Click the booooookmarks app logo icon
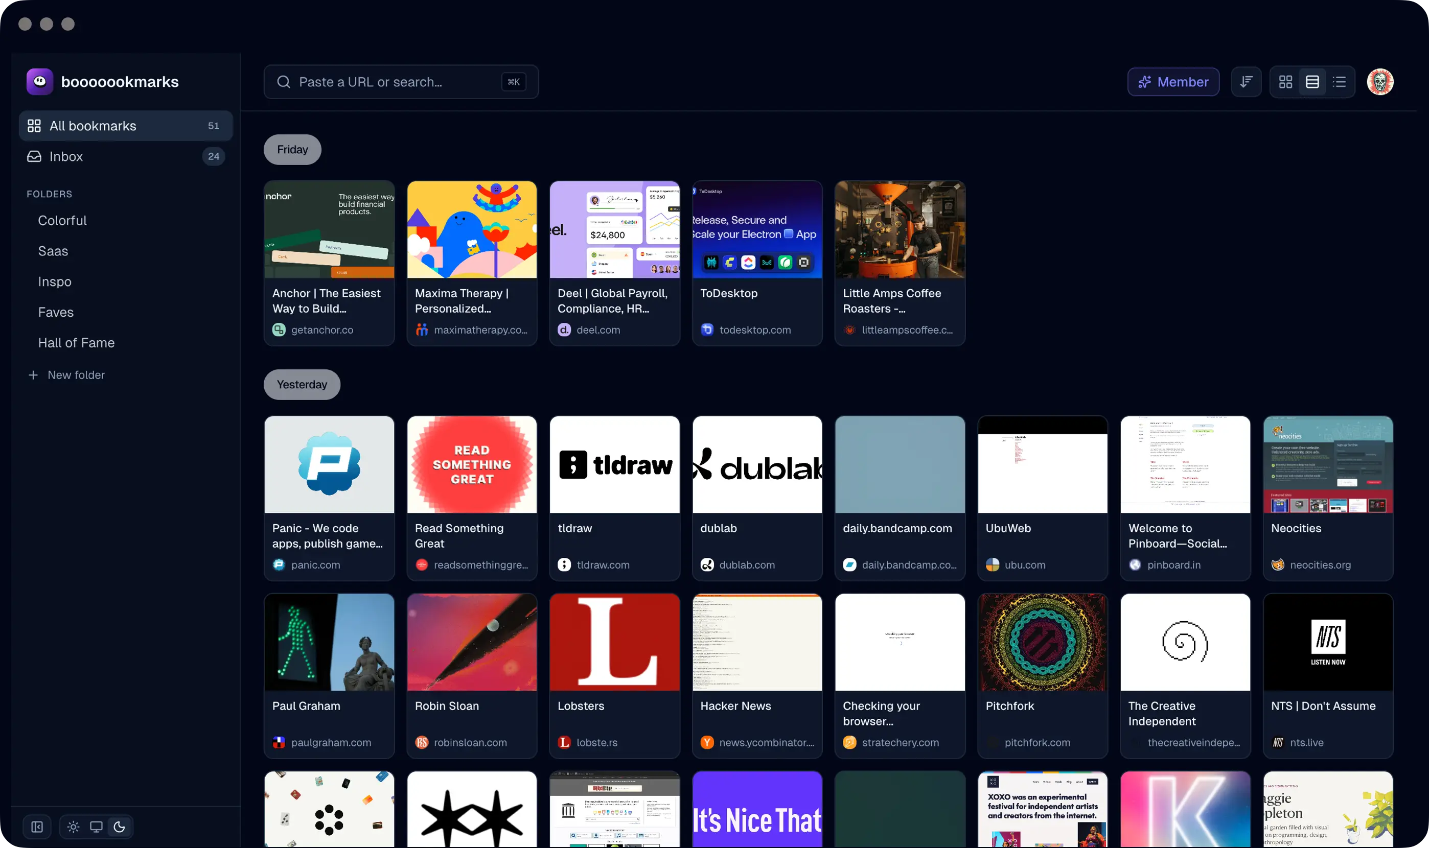The image size is (1429, 848). [x=39, y=82]
